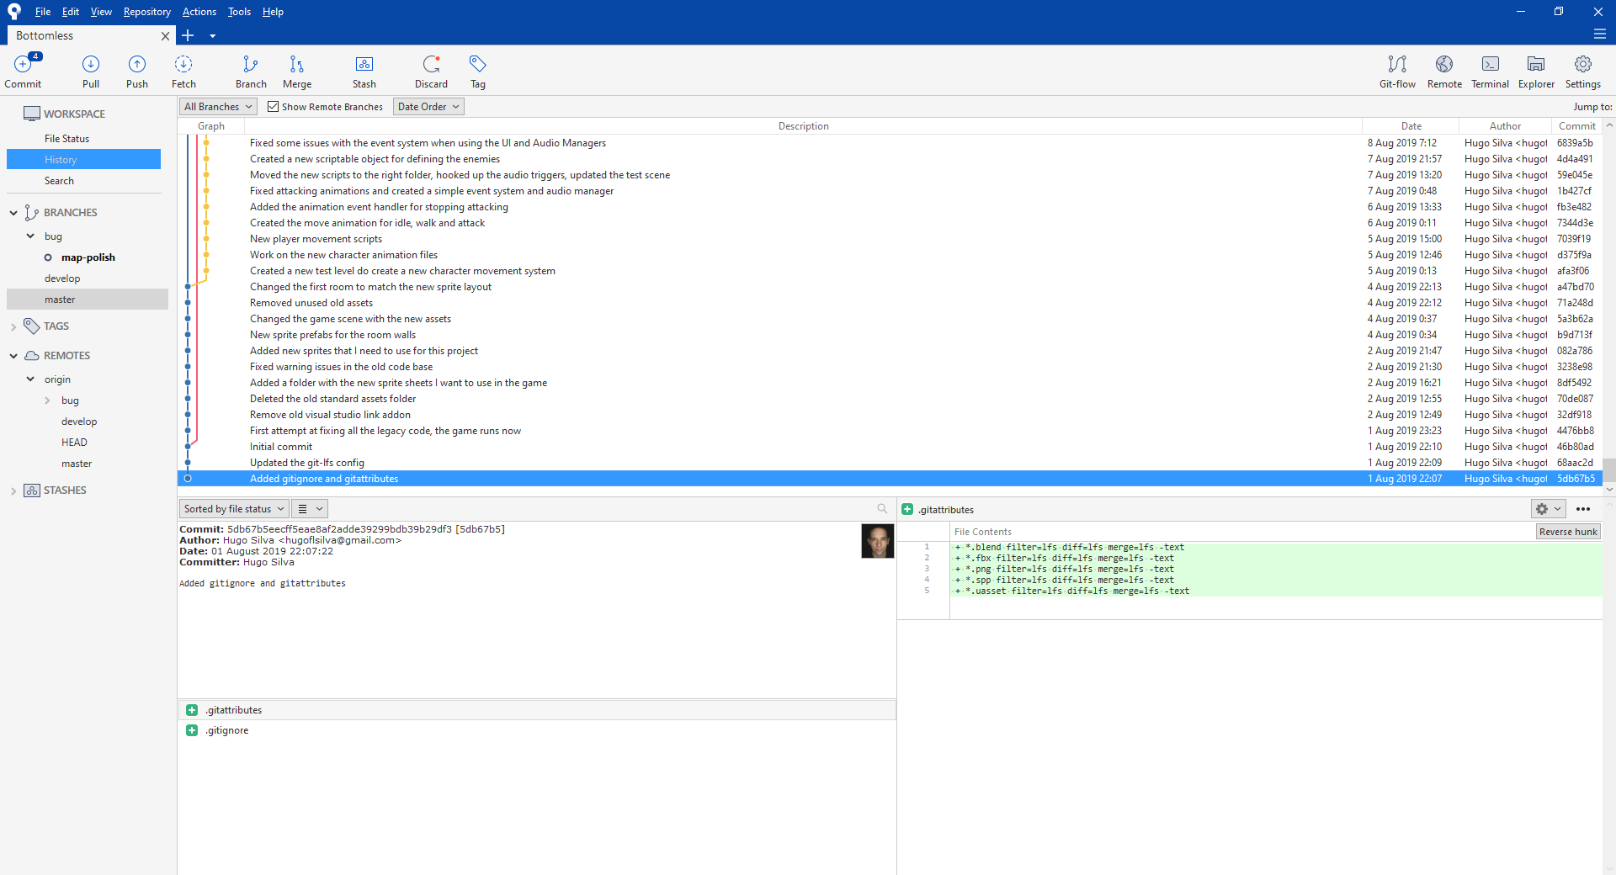Open the Sorted by file status dropdown
The width and height of the screenshot is (1616, 875).
coord(234,509)
